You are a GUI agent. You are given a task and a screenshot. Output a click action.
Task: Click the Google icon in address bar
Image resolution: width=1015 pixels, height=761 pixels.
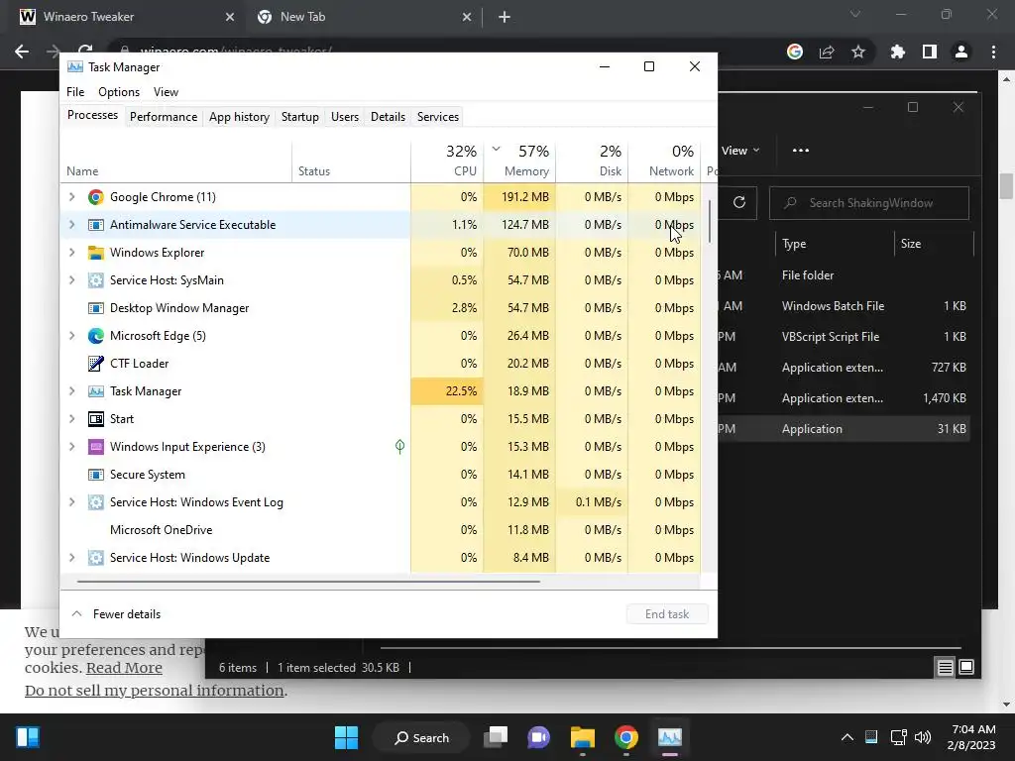(795, 52)
